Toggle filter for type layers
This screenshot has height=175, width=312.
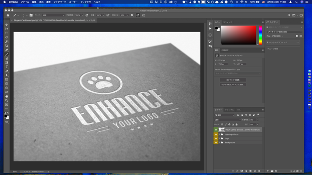[246, 115]
